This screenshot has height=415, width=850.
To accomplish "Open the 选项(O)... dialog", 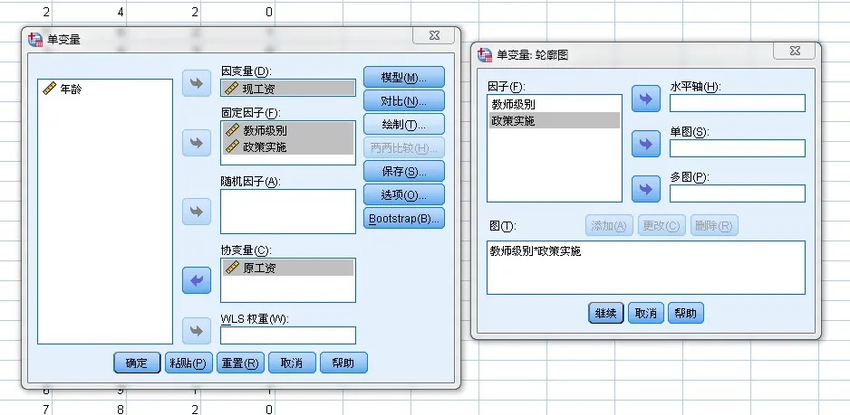I will point(404,194).
